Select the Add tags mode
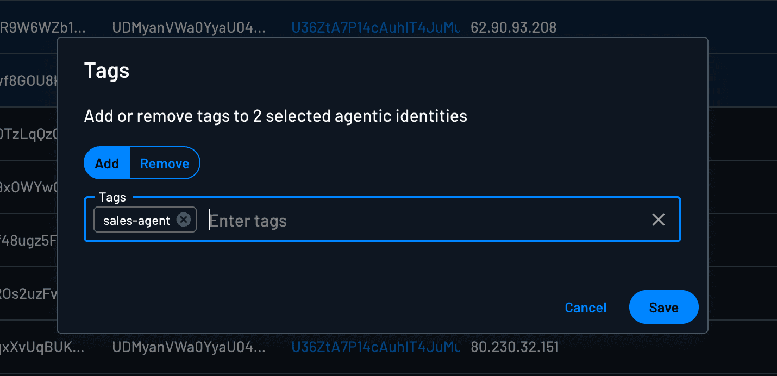 click(x=106, y=162)
